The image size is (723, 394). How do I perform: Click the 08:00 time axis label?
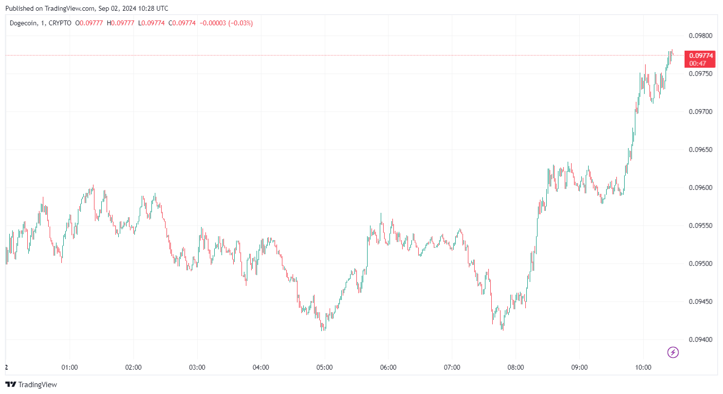516,367
